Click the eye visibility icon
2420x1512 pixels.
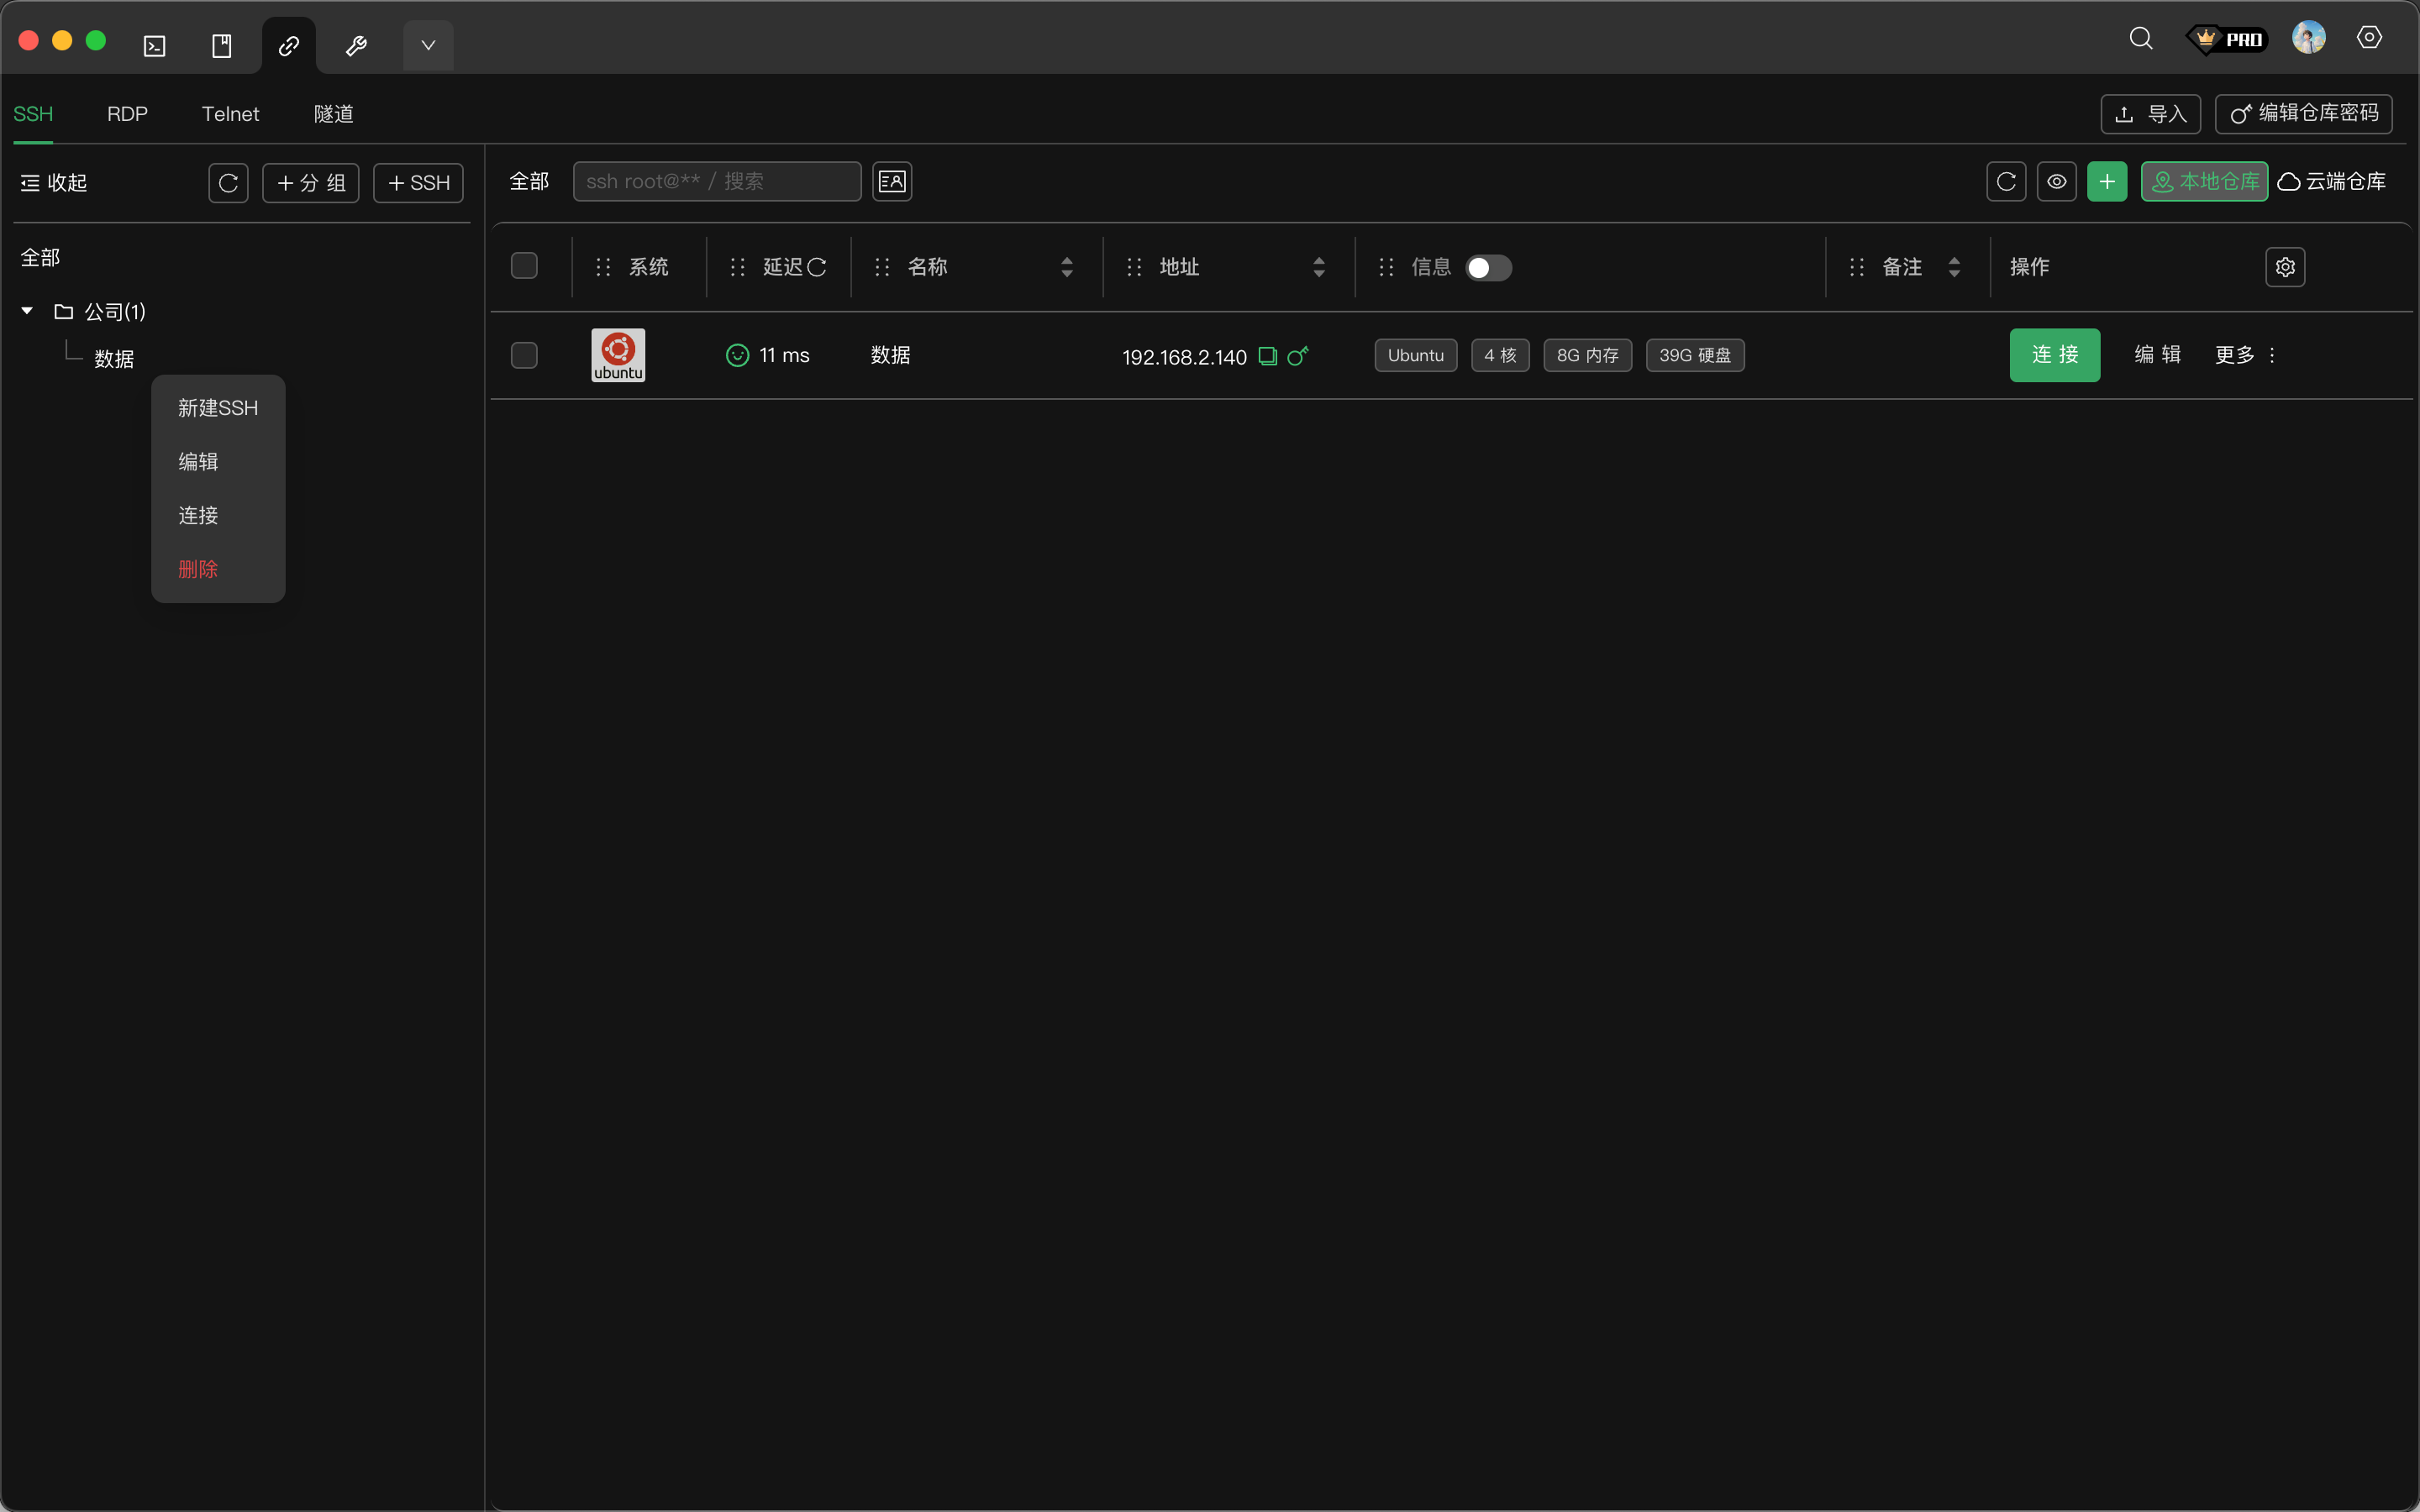(2056, 182)
